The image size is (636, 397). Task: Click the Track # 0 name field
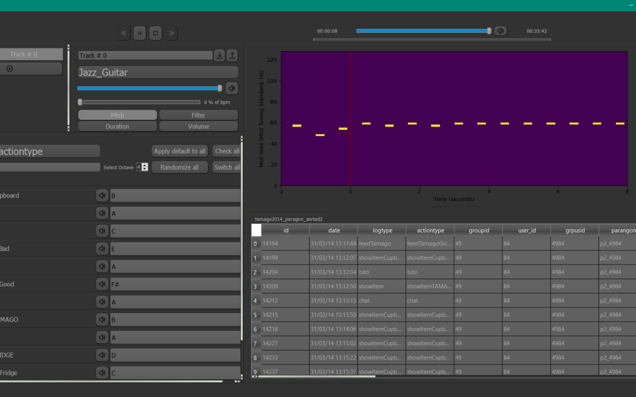click(145, 55)
